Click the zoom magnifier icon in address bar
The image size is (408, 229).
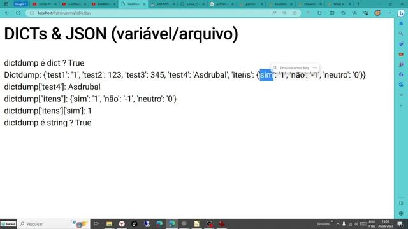click(x=284, y=13)
